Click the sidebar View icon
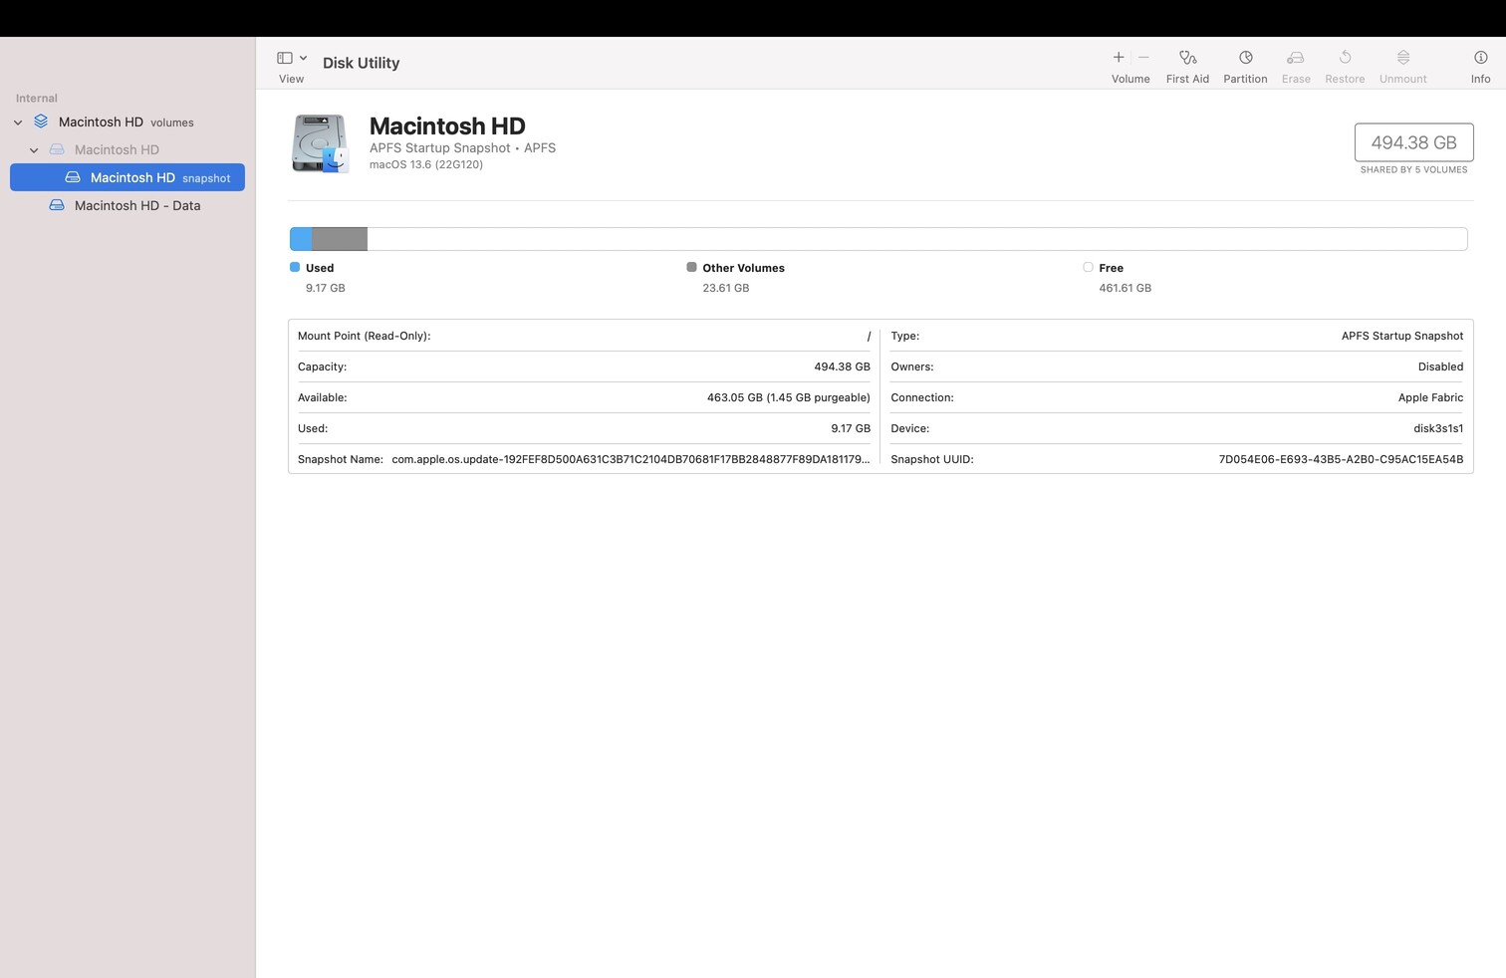This screenshot has height=978, width=1506. (x=285, y=58)
